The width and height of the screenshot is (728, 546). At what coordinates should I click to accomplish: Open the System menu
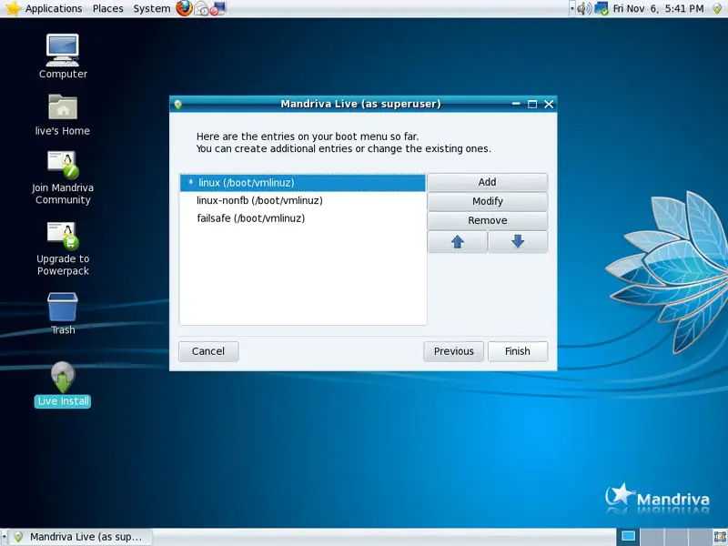[x=152, y=8]
